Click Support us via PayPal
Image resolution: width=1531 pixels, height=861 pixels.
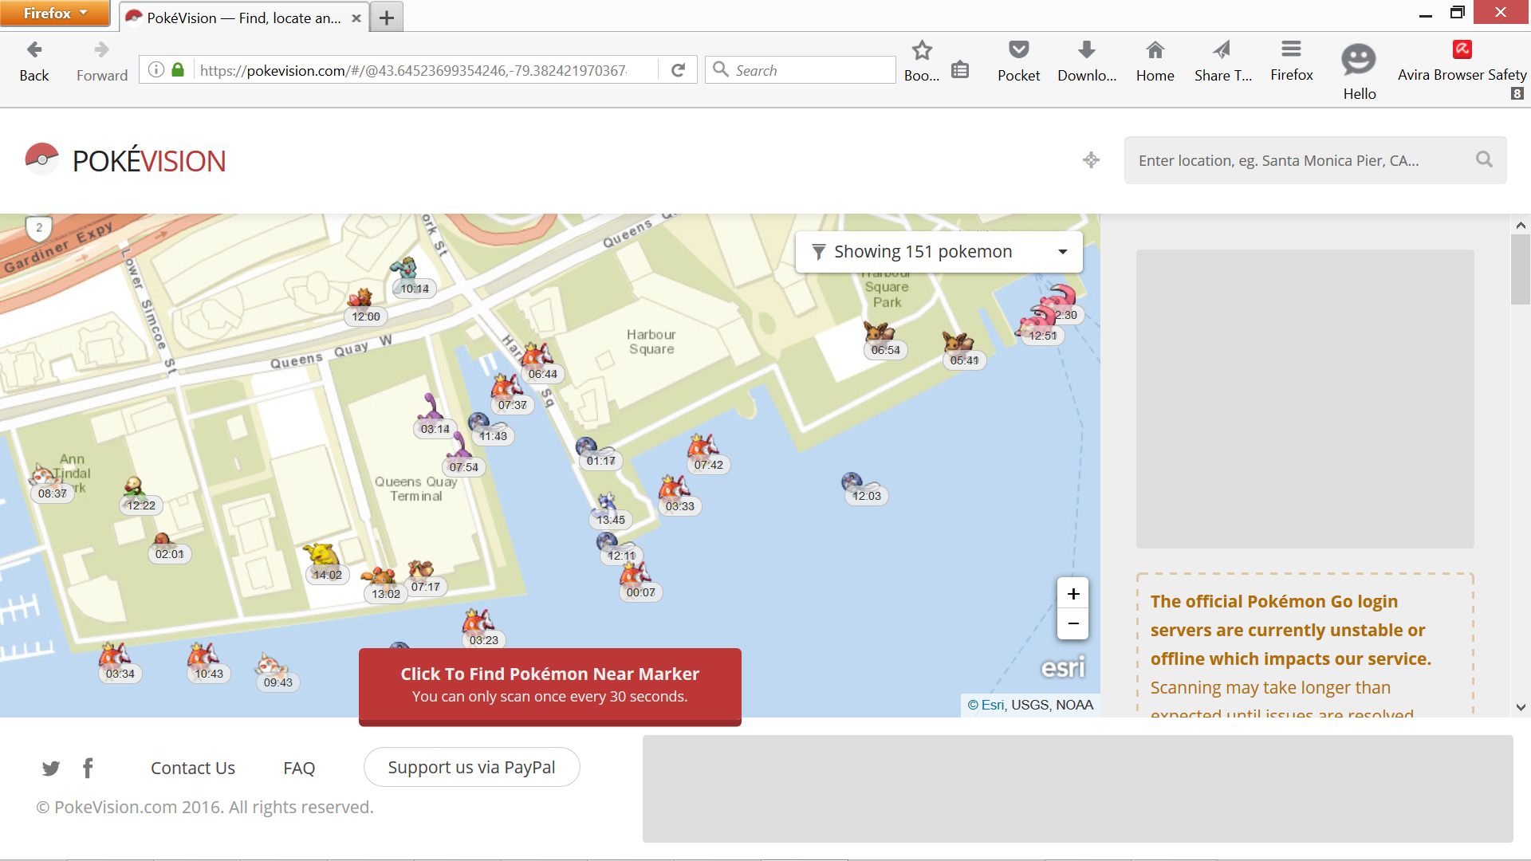point(471,767)
